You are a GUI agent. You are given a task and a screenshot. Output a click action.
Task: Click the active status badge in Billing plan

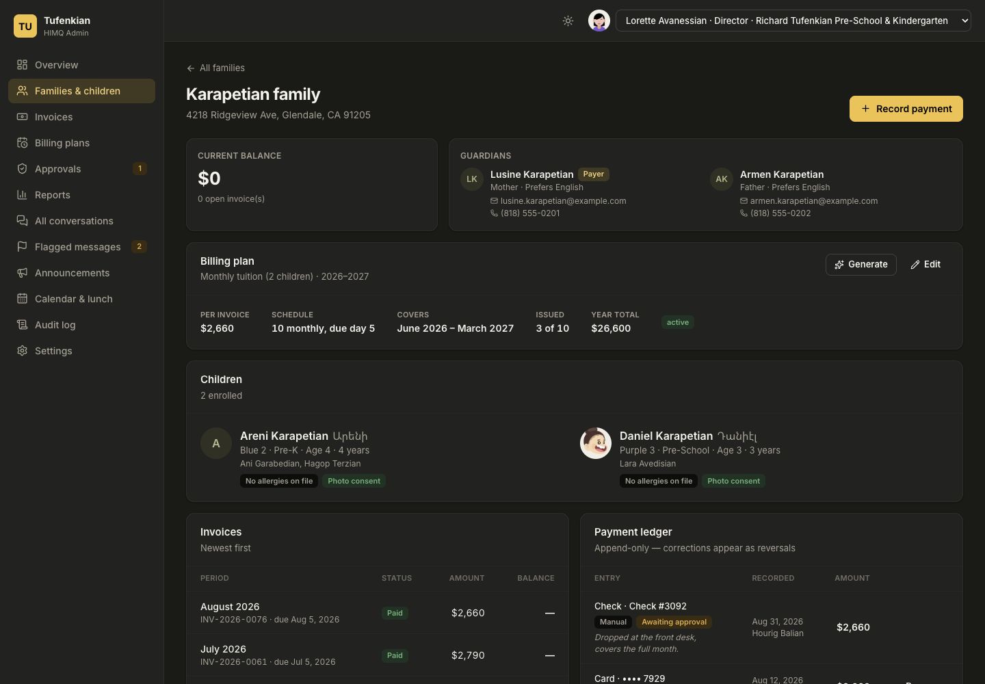coord(678,322)
